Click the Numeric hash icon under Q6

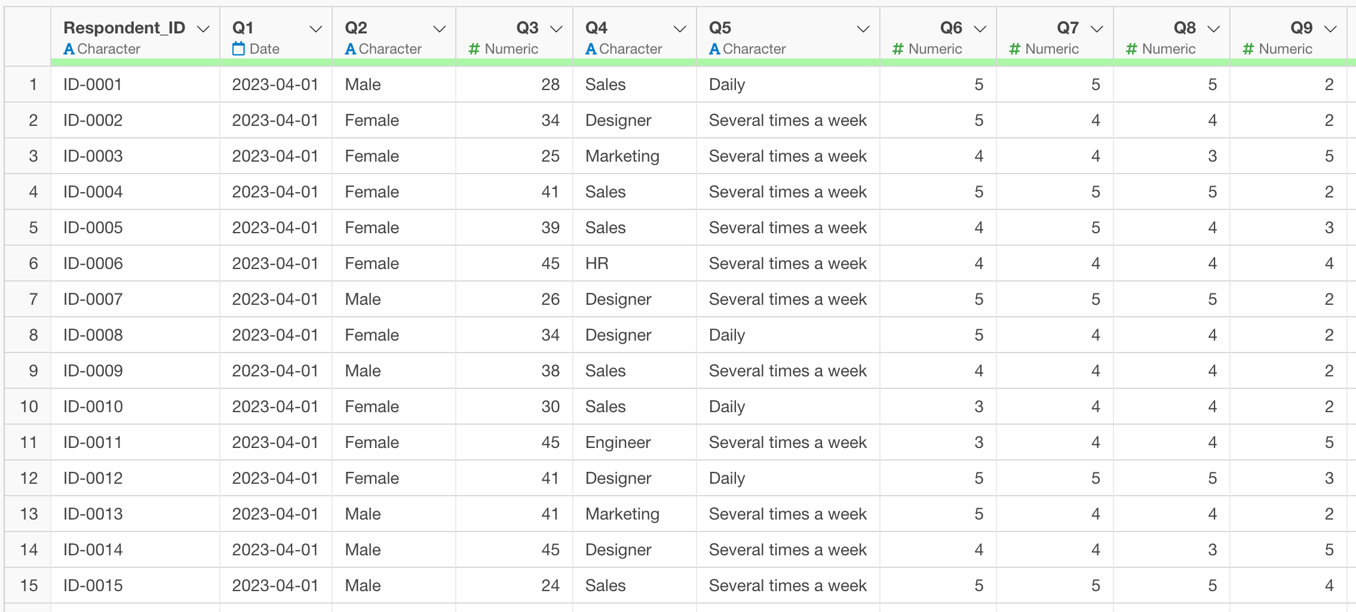tap(898, 50)
